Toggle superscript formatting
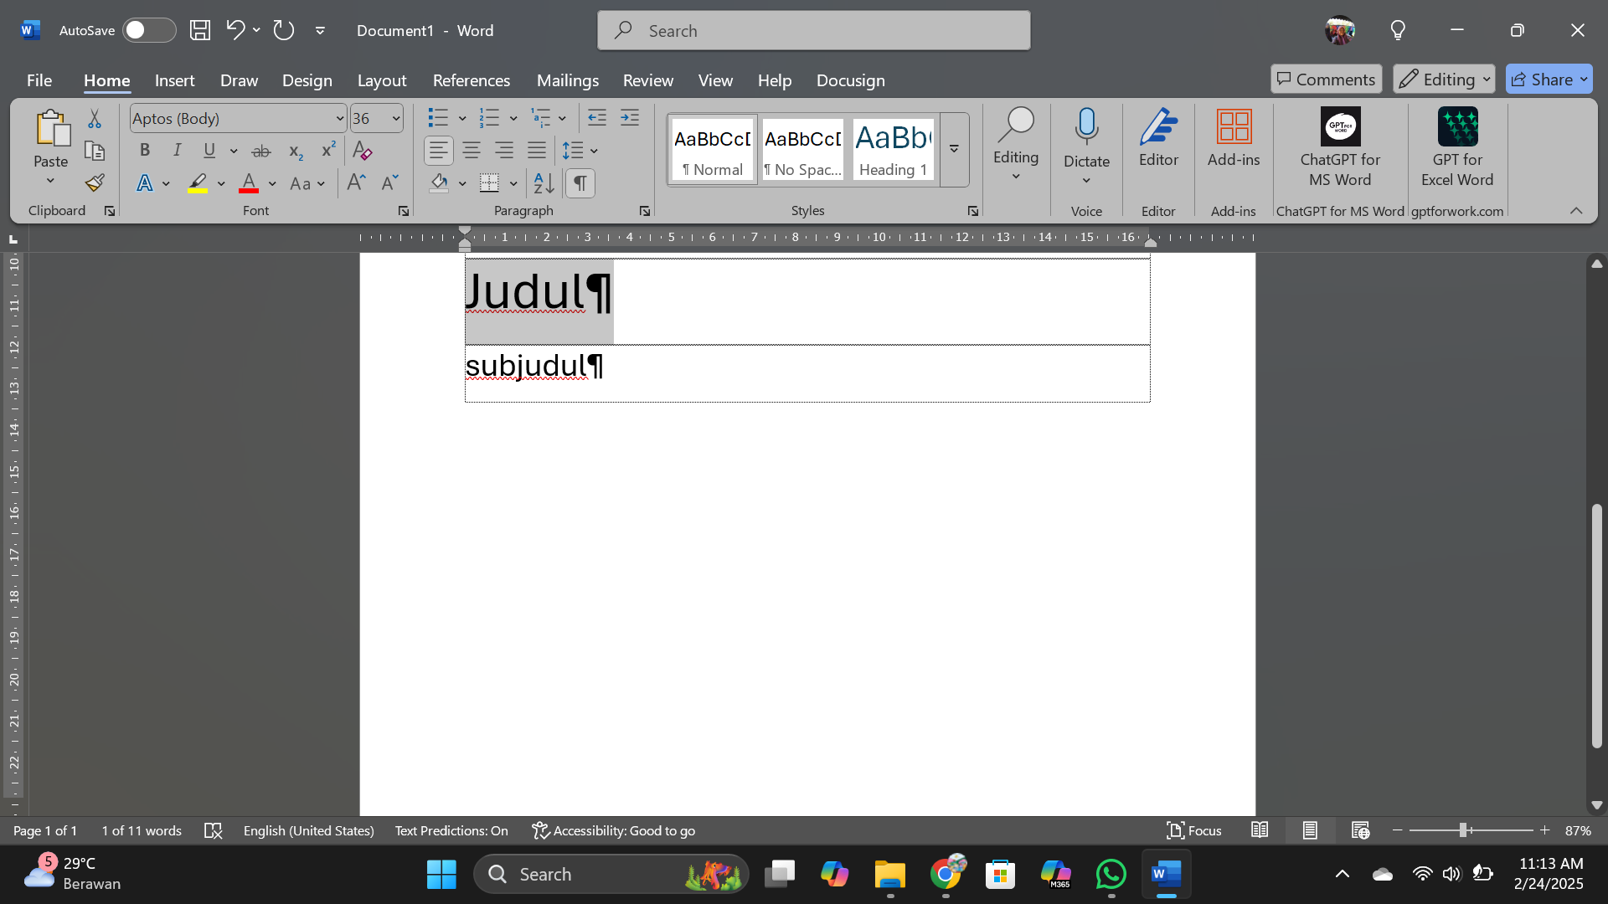The width and height of the screenshot is (1608, 904). pos(327,151)
